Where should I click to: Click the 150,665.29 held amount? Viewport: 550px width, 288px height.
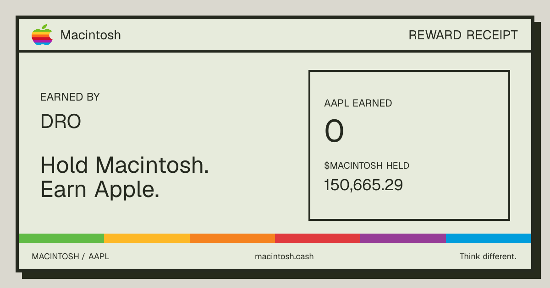click(363, 185)
